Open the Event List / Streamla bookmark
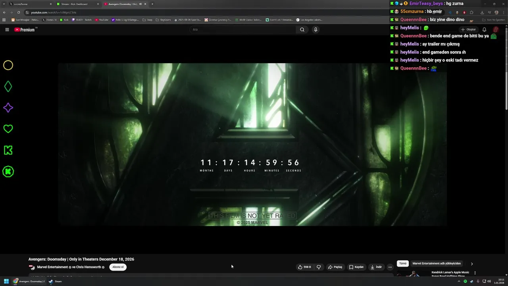 click(x=279, y=19)
